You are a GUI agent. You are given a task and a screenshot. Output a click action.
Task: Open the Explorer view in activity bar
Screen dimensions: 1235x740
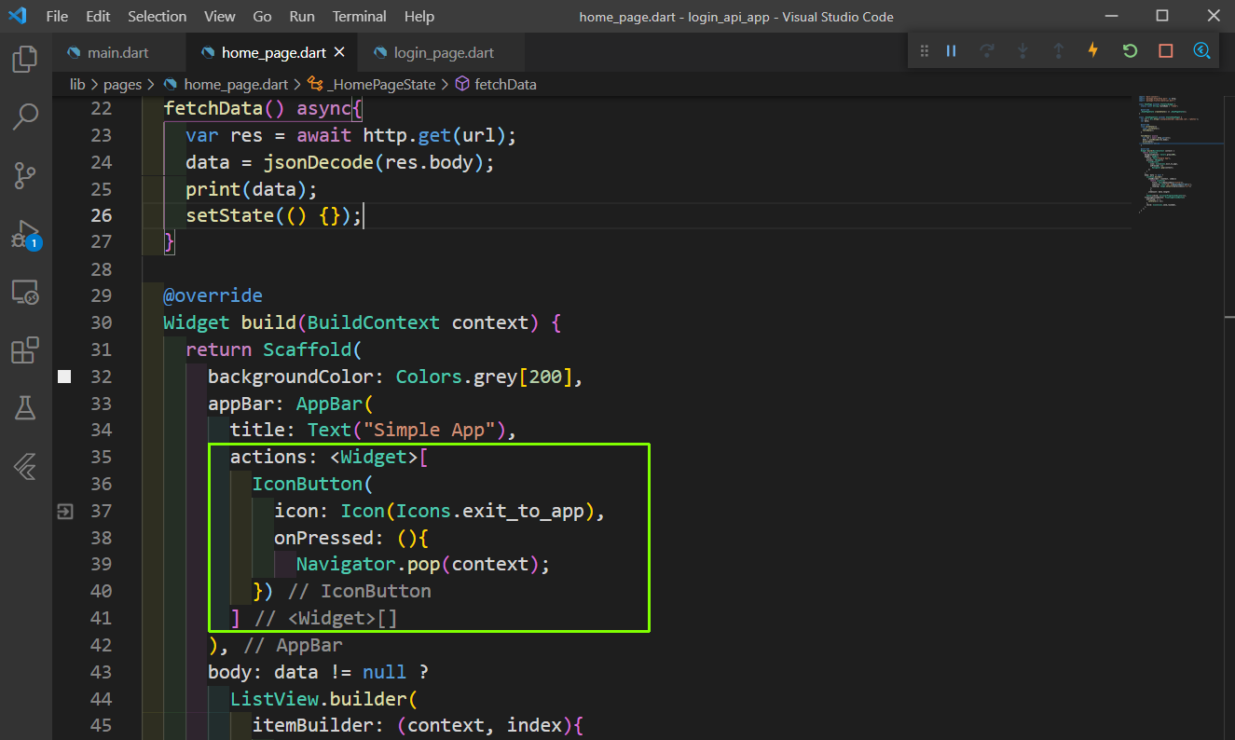pyautogui.click(x=24, y=60)
